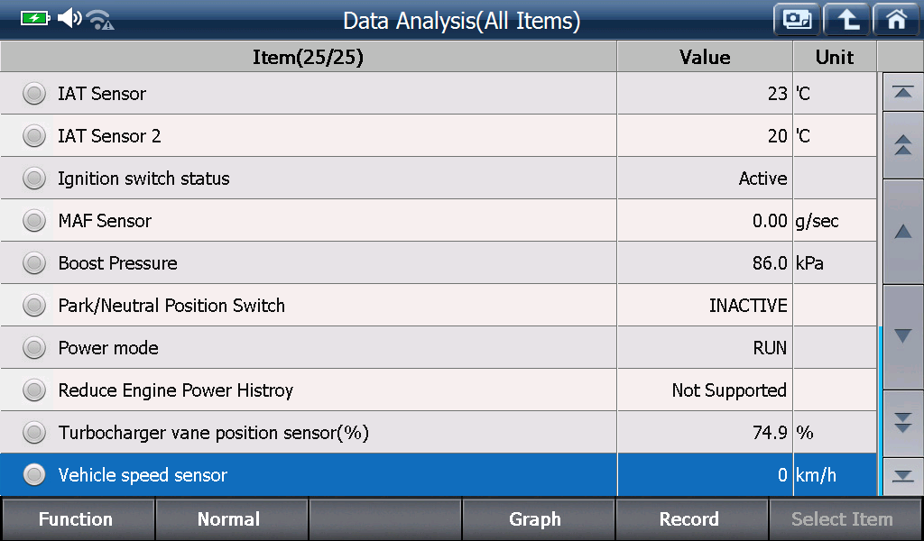Page up with double-up arrow button

[x=902, y=145]
